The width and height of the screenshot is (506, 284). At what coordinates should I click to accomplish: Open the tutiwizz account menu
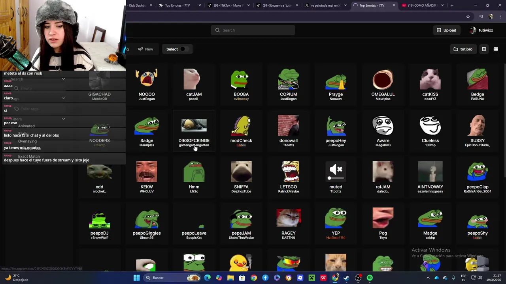pos(481,30)
